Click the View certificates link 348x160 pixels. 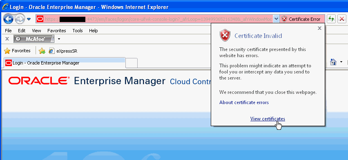pyautogui.click(x=268, y=119)
